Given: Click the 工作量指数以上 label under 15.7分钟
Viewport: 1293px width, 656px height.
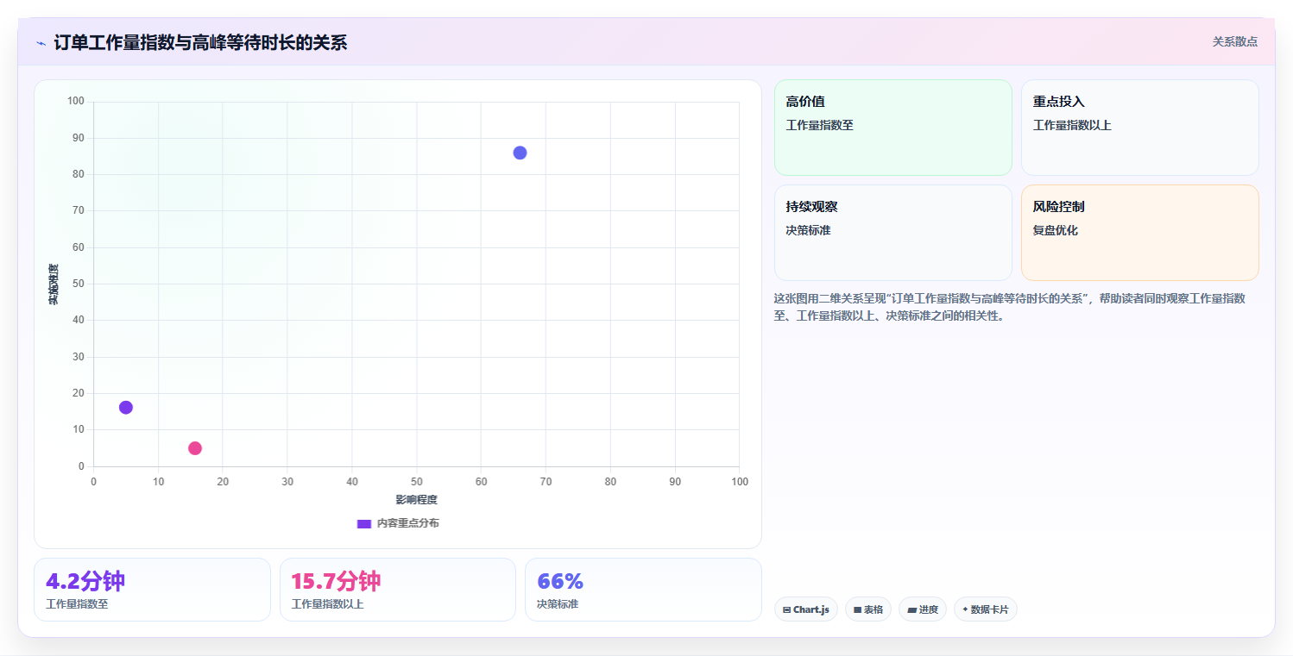Looking at the screenshot, I should (327, 604).
